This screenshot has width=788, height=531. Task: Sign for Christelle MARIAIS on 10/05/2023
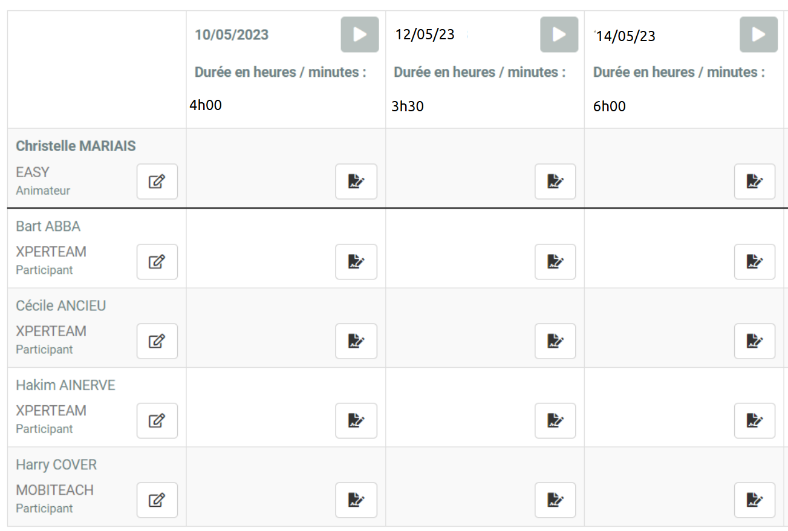[x=356, y=181]
